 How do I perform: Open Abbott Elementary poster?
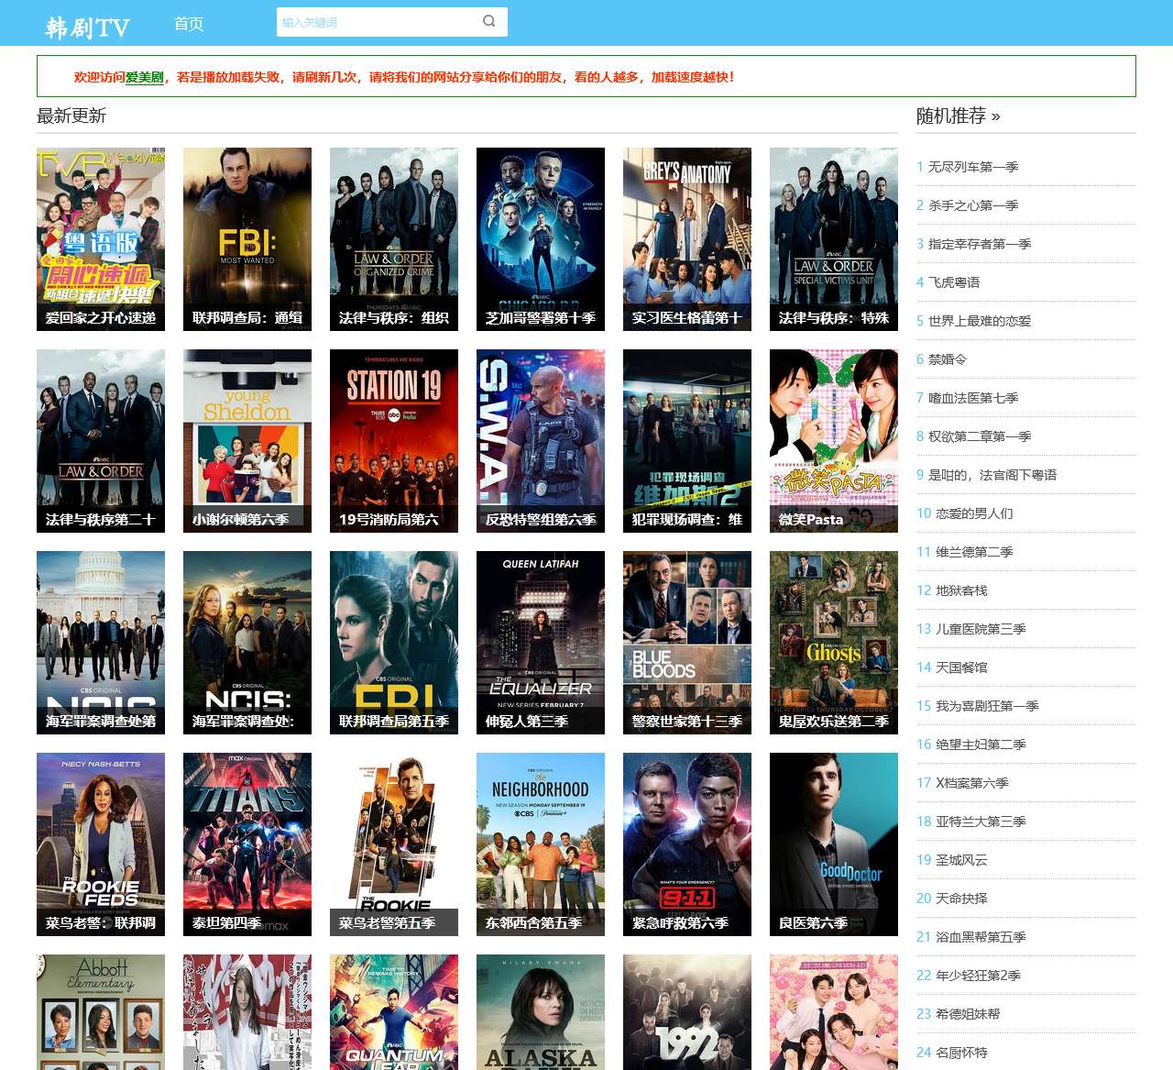101,1012
